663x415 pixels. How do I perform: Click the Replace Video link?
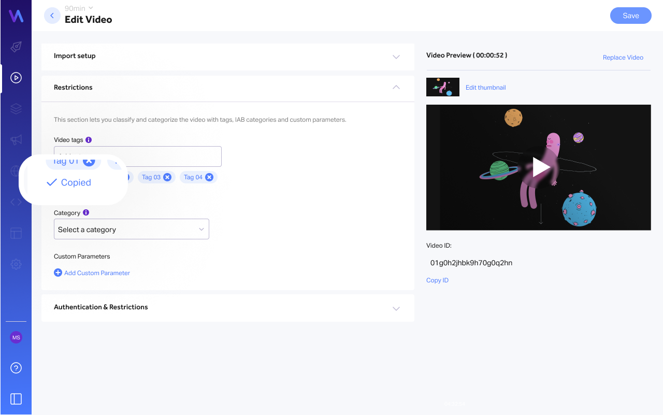(623, 58)
